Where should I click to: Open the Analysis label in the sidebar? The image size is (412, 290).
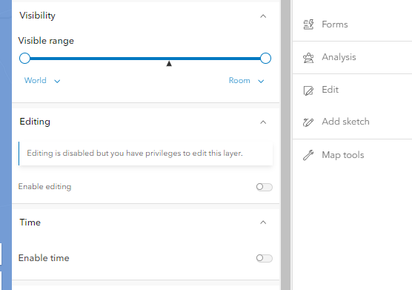(x=339, y=57)
